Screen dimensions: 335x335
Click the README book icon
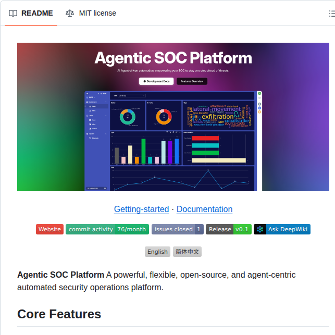(x=13, y=13)
